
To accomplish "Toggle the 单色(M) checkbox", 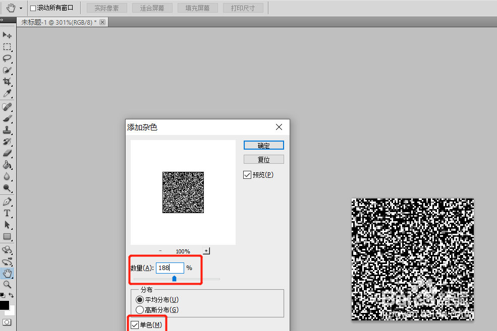I will coord(135,325).
